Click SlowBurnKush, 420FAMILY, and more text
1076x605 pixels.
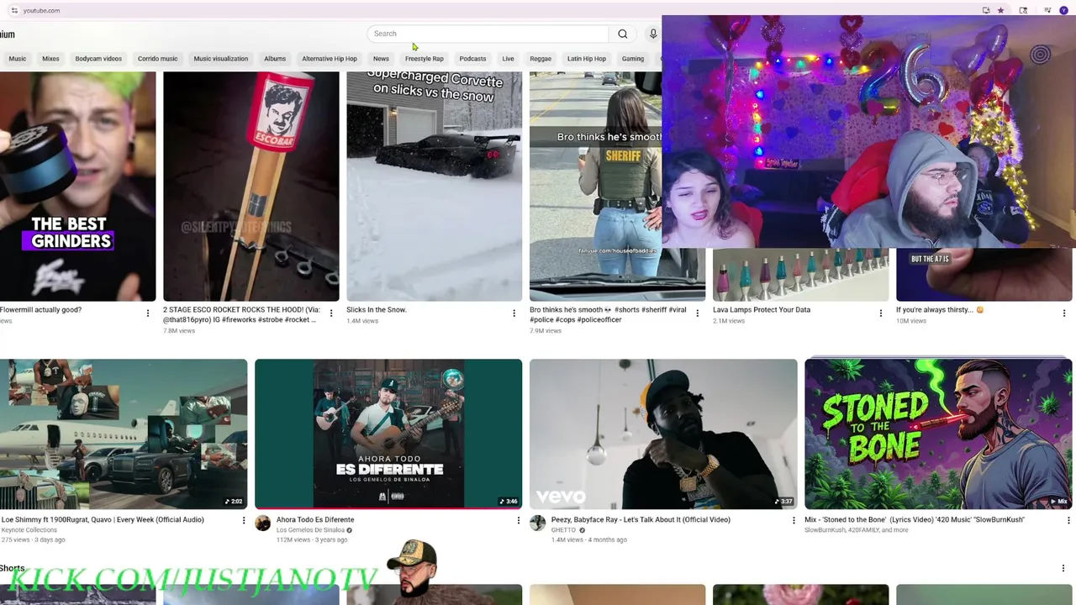[x=856, y=530]
